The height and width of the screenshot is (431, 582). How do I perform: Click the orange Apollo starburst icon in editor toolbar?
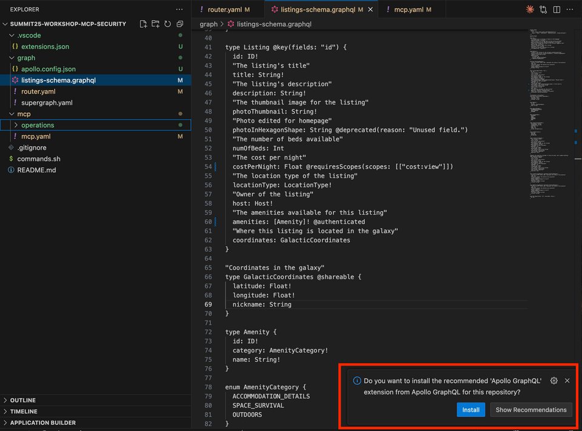point(530,10)
